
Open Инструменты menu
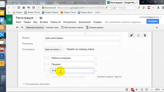70,22
